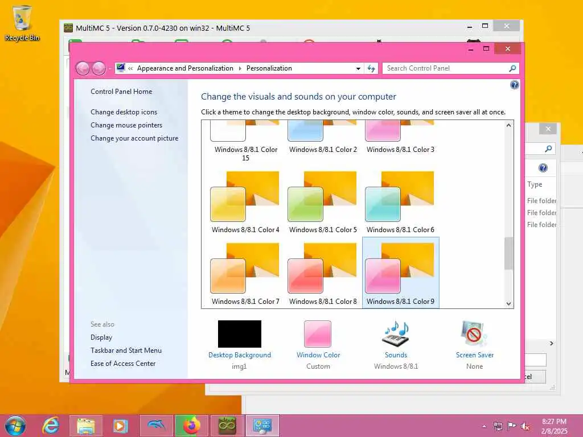Open the Action Center flag icon
The height and width of the screenshot is (437, 583).
(x=512, y=426)
